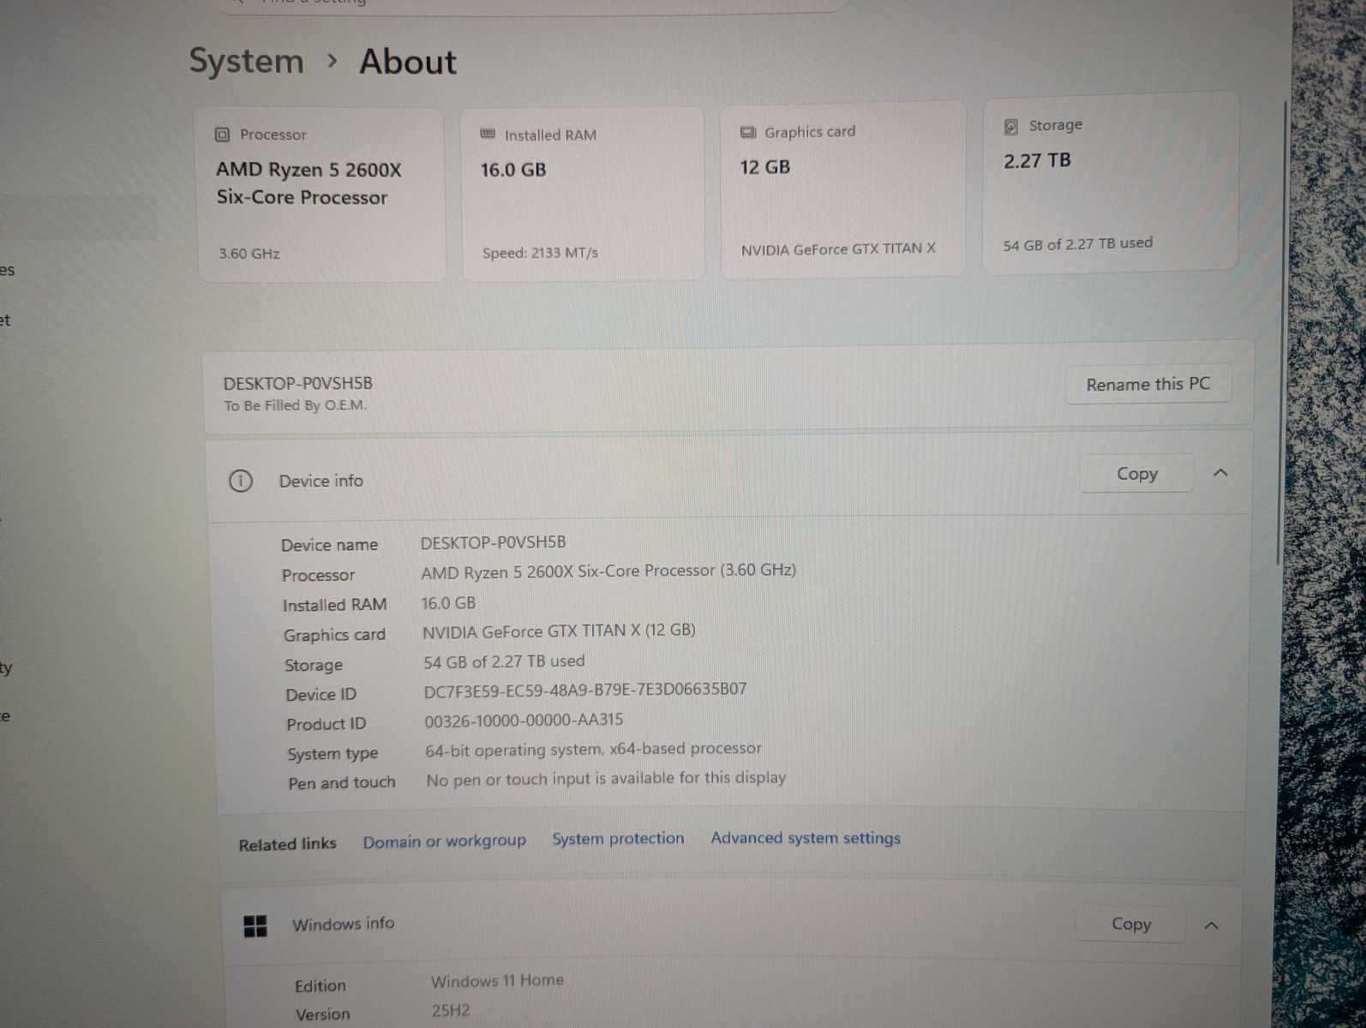Click the 'To Be Filled By O.E.M.' text
The height and width of the screenshot is (1028, 1366).
coord(295,406)
